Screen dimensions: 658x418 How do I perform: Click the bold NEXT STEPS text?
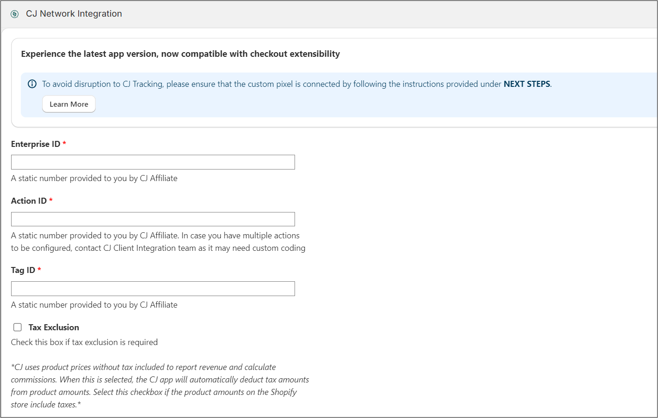(527, 84)
